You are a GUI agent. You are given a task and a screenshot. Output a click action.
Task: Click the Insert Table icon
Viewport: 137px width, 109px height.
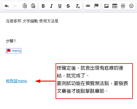click(115, 6)
